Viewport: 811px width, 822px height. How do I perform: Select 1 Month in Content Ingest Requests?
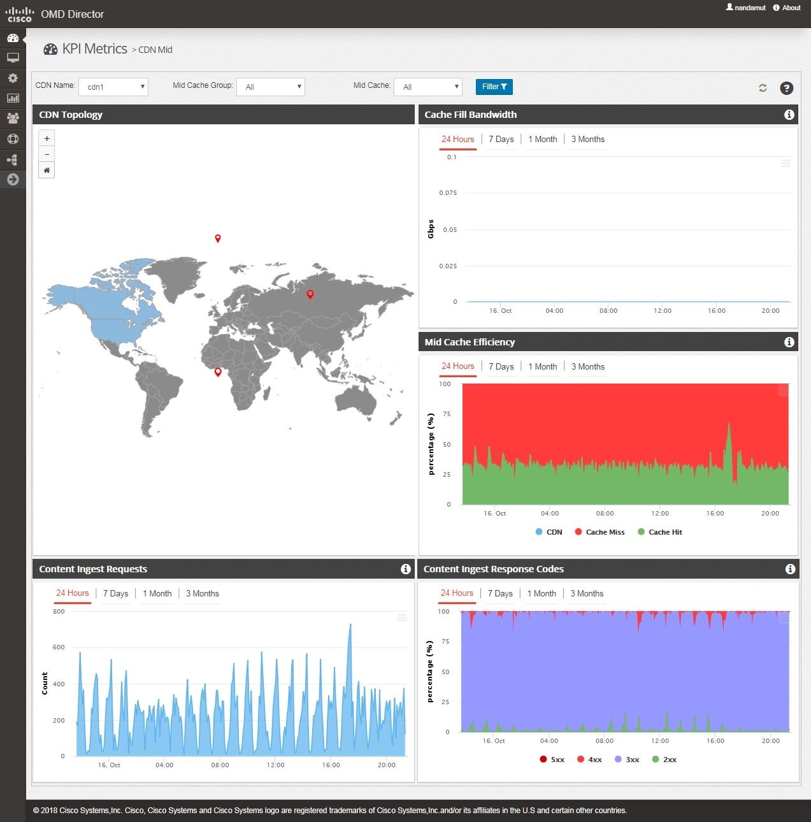[x=157, y=593]
